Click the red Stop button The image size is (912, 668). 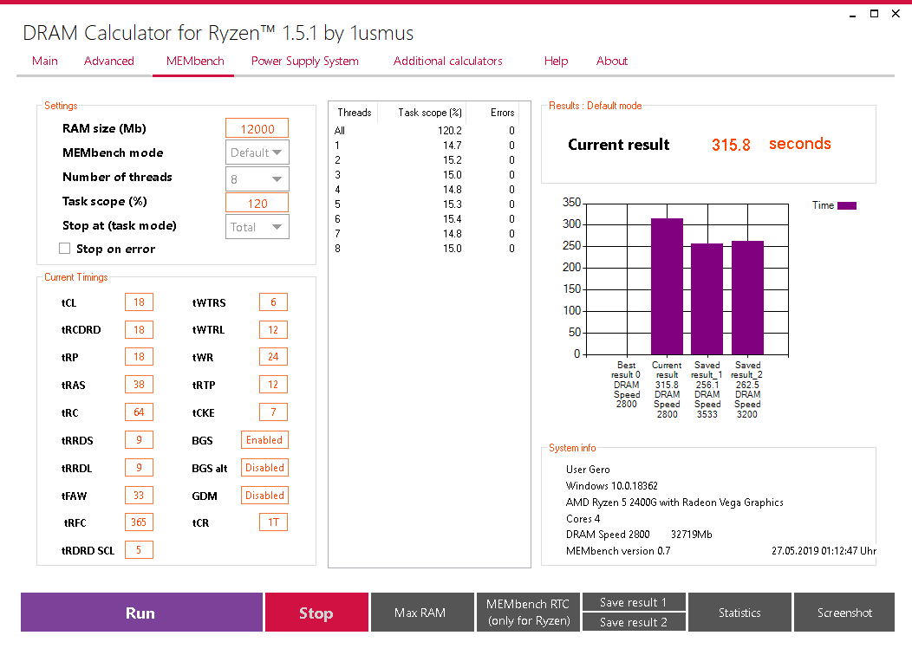point(316,613)
